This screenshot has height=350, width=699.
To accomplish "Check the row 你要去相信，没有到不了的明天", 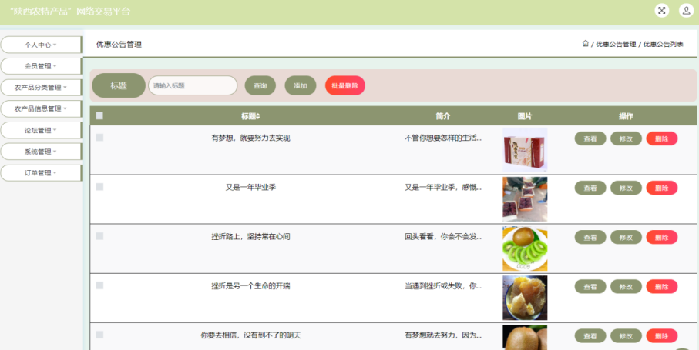I will [x=99, y=335].
